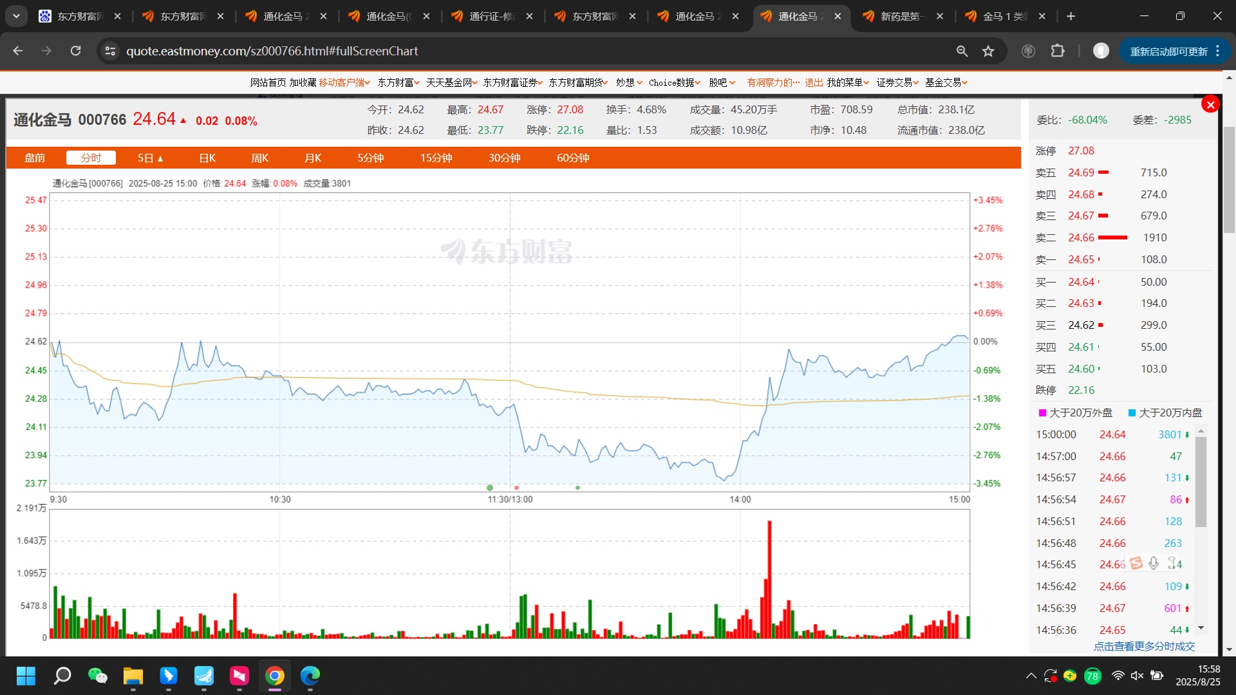Expand the 天天基金网 dropdown
The height and width of the screenshot is (695, 1236).
click(452, 82)
